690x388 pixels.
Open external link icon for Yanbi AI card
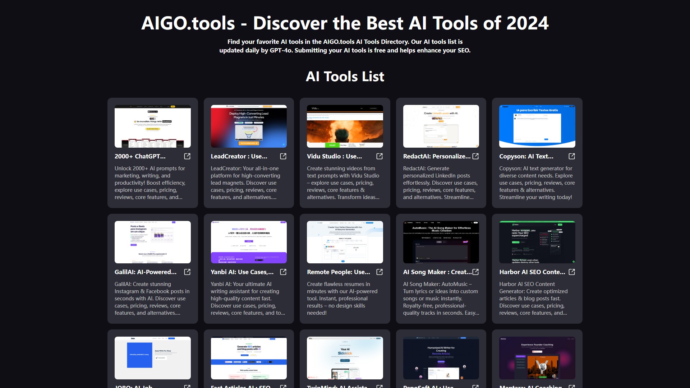283,272
